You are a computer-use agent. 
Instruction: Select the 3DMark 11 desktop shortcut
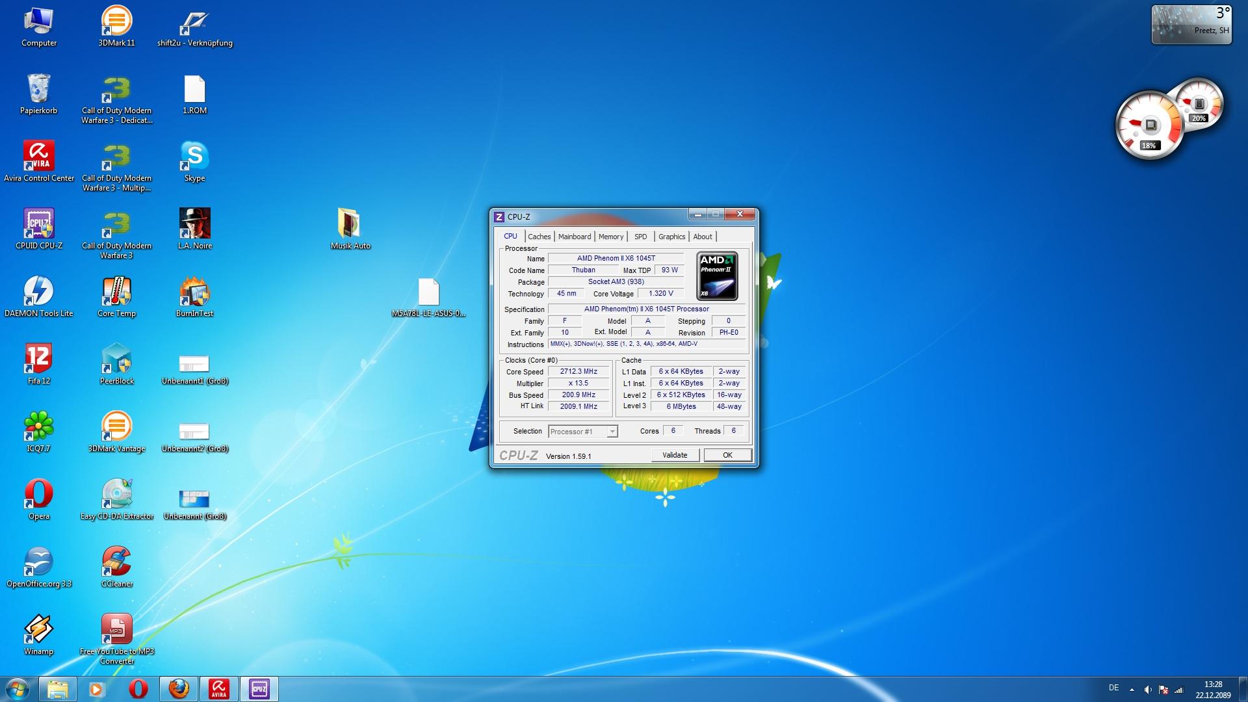click(x=117, y=27)
